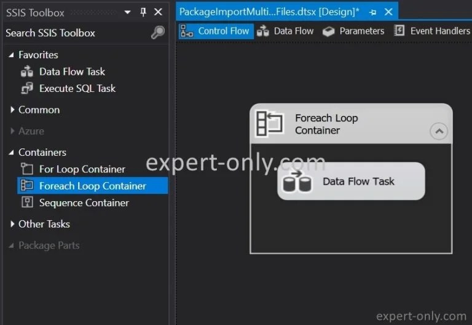Expand the Azure group
The height and width of the screenshot is (325, 472).
pos(12,131)
